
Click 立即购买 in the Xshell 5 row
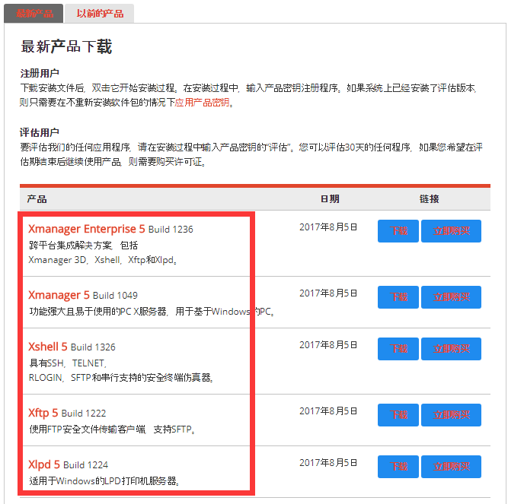point(451,349)
